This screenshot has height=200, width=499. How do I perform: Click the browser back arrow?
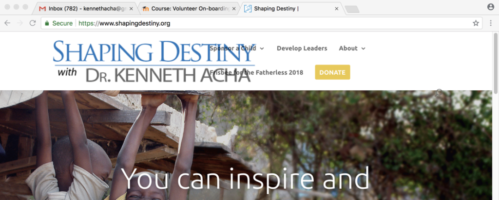[7, 23]
